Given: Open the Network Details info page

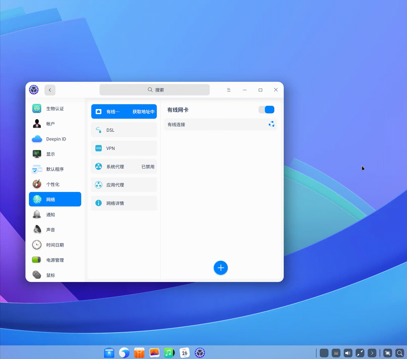Looking at the screenshot, I should [124, 203].
